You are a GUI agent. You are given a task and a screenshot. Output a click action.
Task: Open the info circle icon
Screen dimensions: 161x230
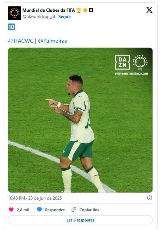pos(150,198)
